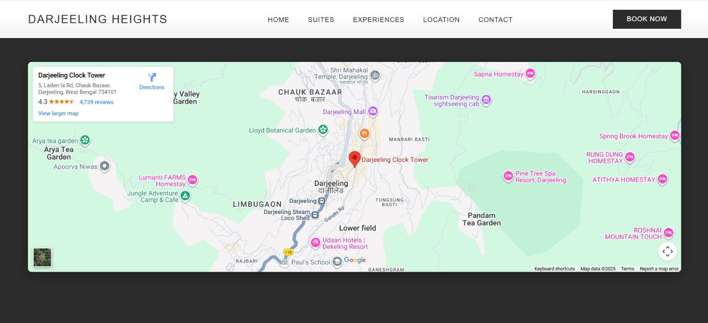This screenshot has width=708, height=323.
Task: Click the Darjeeling Steam Loco Shed icon
Action: point(315,215)
